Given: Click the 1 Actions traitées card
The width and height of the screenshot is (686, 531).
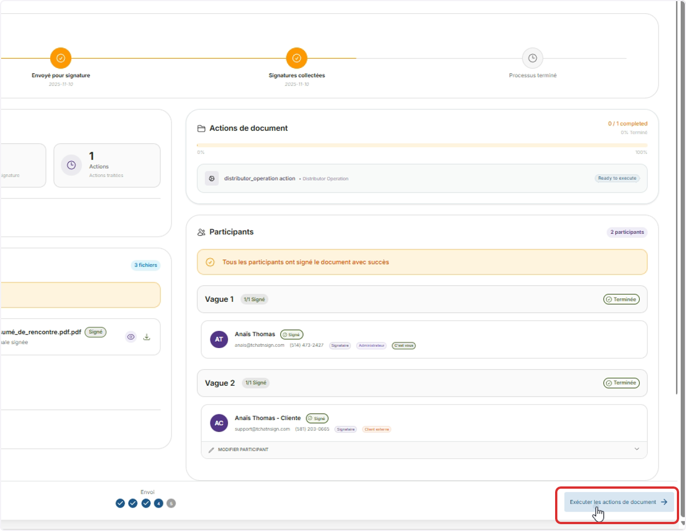Looking at the screenshot, I should (107, 165).
